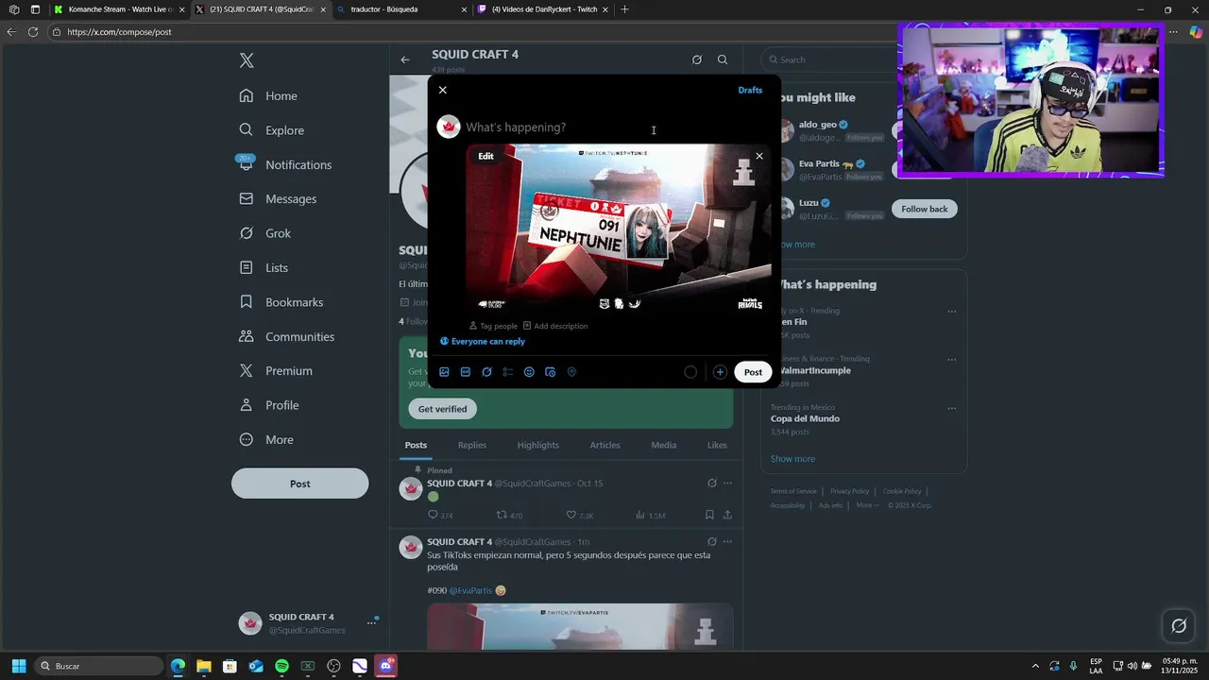This screenshot has width=1209, height=680.
Task: Open Grok from the sidebar
Action: click(x=264, y=233)
